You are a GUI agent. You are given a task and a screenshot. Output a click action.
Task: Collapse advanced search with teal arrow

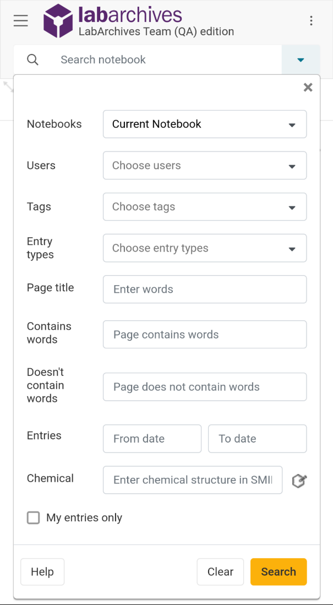(301, 60)
